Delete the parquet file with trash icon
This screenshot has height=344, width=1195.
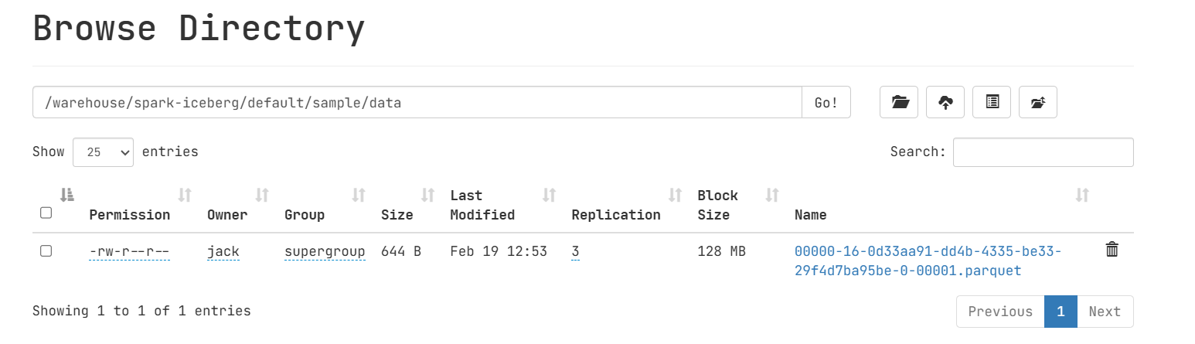(x=1112, y=250)
